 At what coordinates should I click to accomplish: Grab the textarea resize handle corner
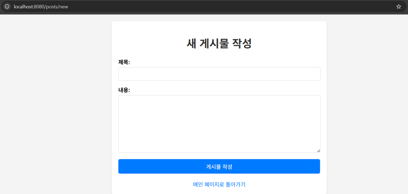pos(318,151)
